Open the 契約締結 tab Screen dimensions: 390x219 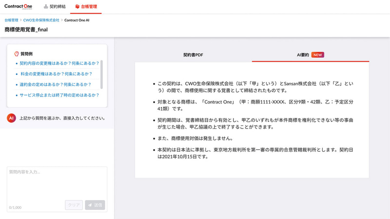[55, 6]
